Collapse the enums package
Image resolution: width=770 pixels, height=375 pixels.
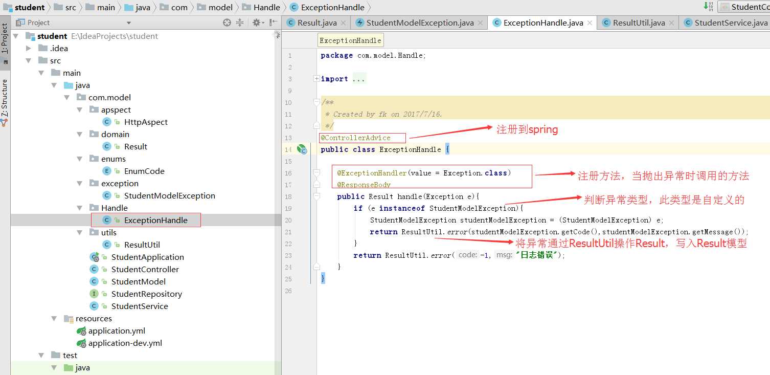[x=80, y=159]
